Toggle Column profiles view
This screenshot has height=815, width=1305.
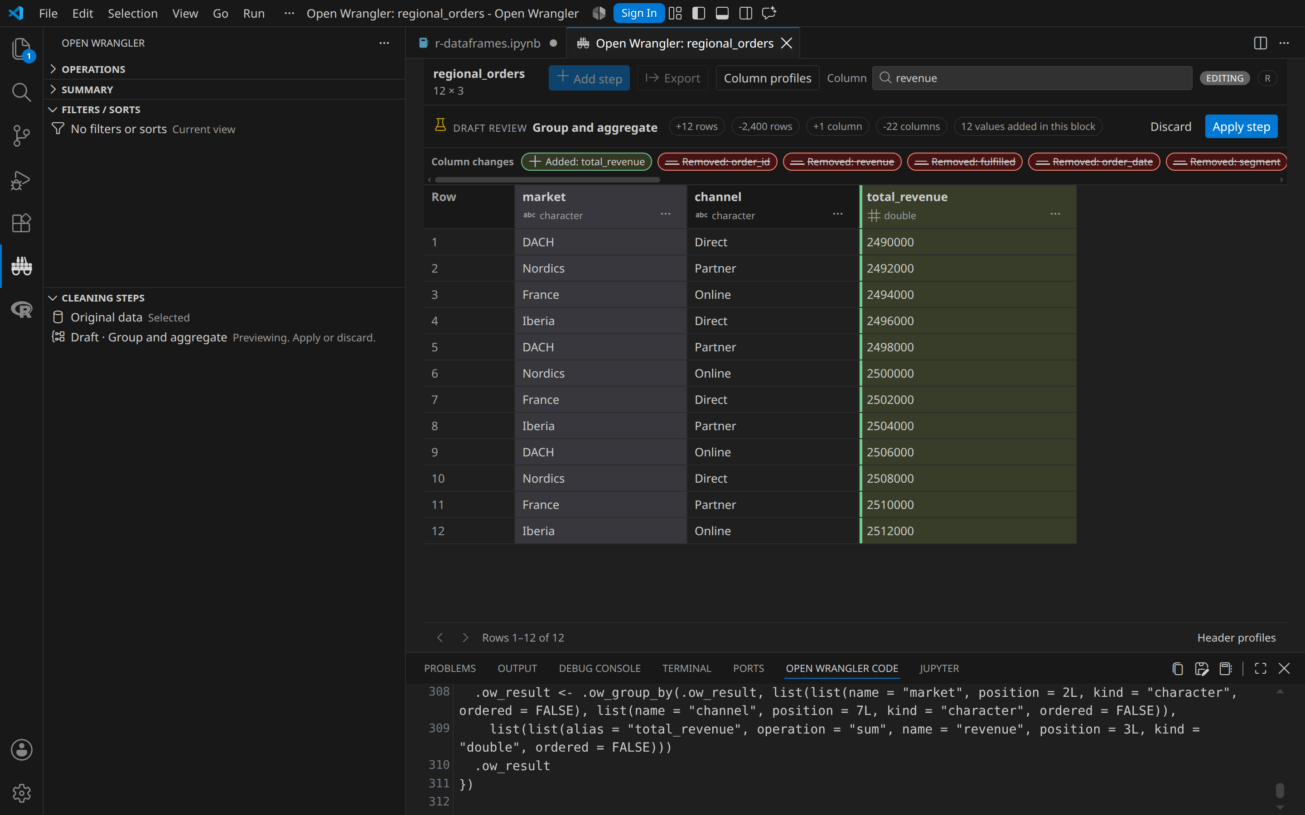pos(767,78)
